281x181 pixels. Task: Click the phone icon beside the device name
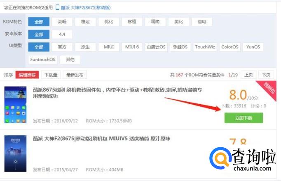pyautogui.click(x=57, y=7)
